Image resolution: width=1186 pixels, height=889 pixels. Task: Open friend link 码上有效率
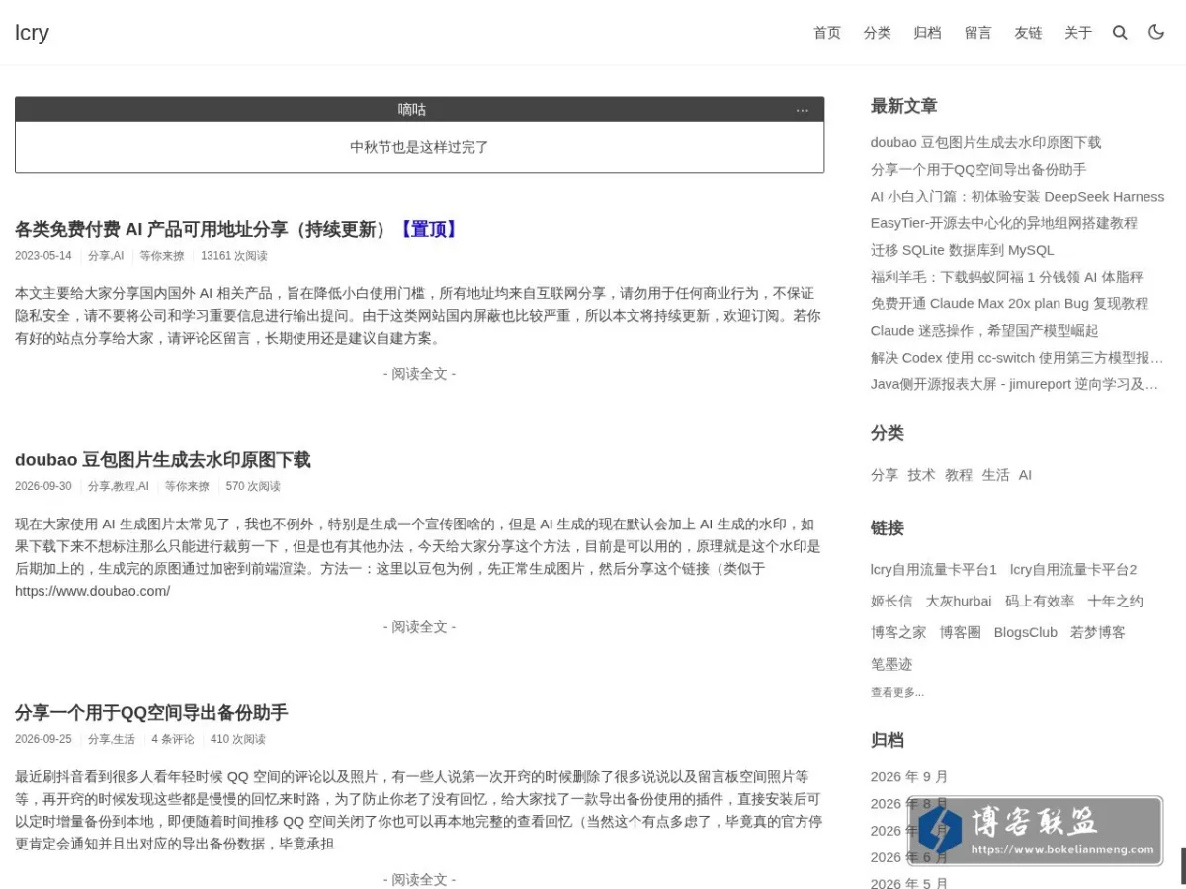point(1040,601)
